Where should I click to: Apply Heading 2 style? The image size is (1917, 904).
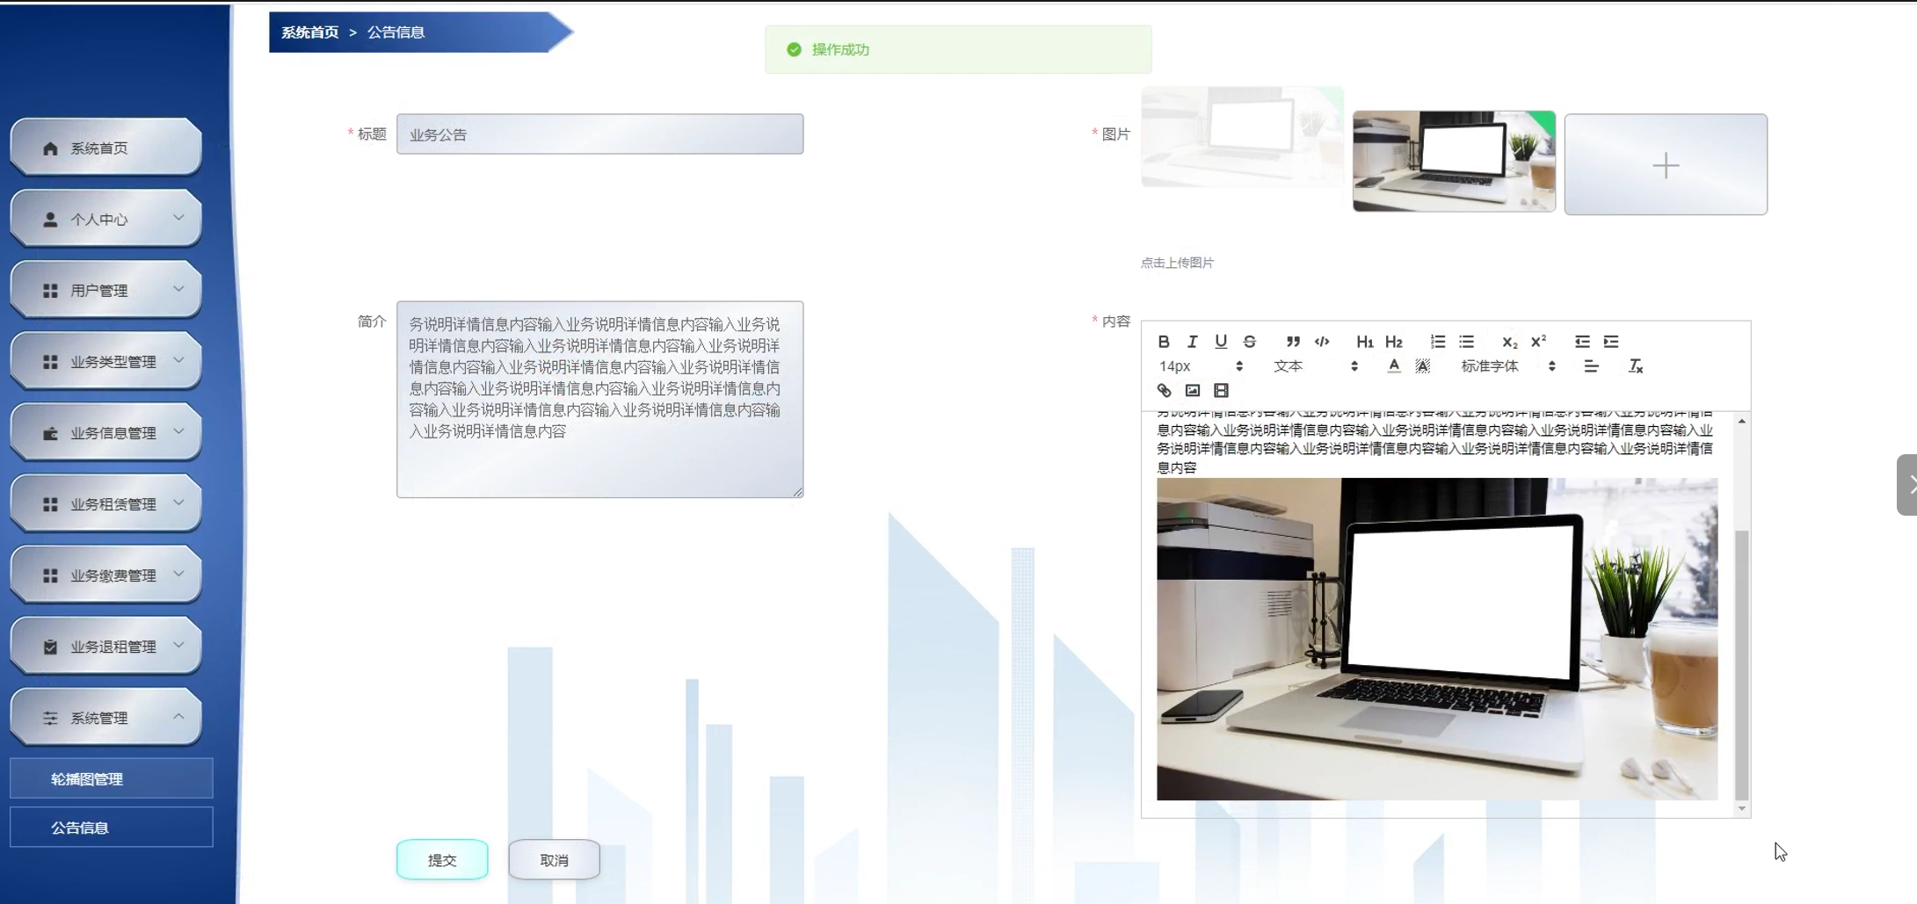click(1394, 342)
